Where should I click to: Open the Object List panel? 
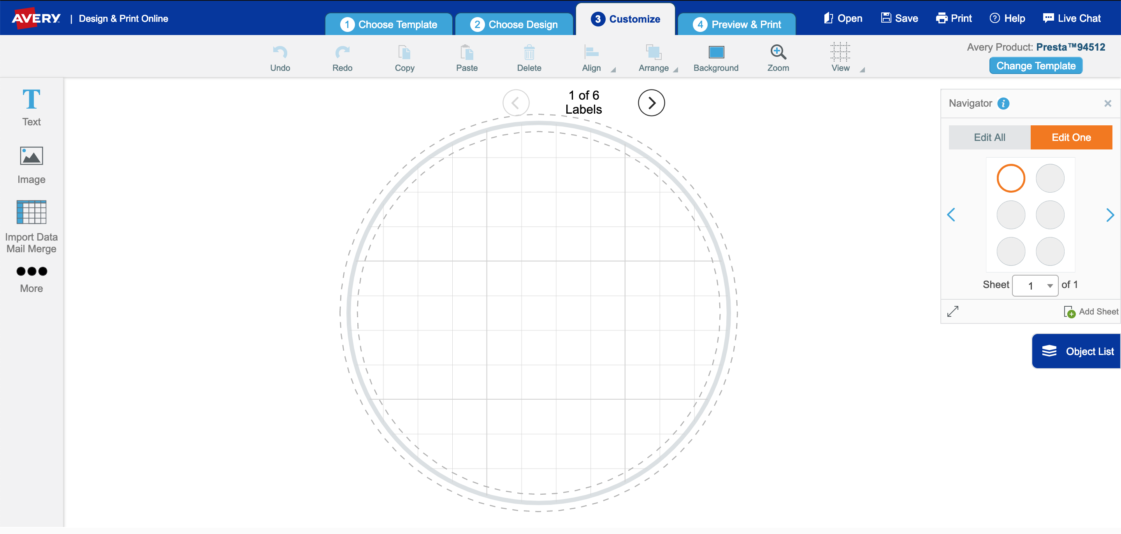[1077, 351]
